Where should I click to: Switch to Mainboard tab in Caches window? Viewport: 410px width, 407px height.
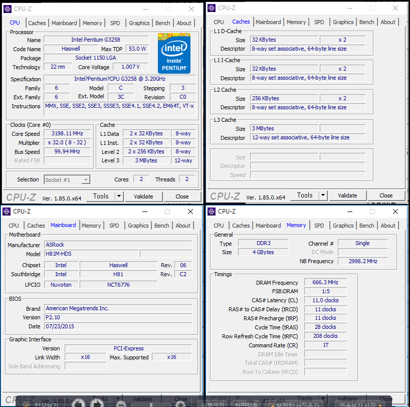click(x=268, y=22)
